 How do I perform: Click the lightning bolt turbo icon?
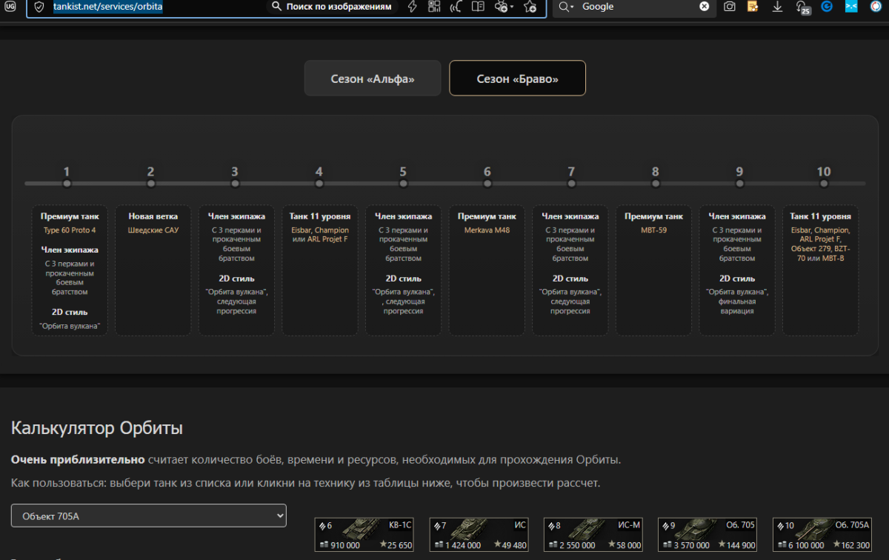[x=413, y=7]
